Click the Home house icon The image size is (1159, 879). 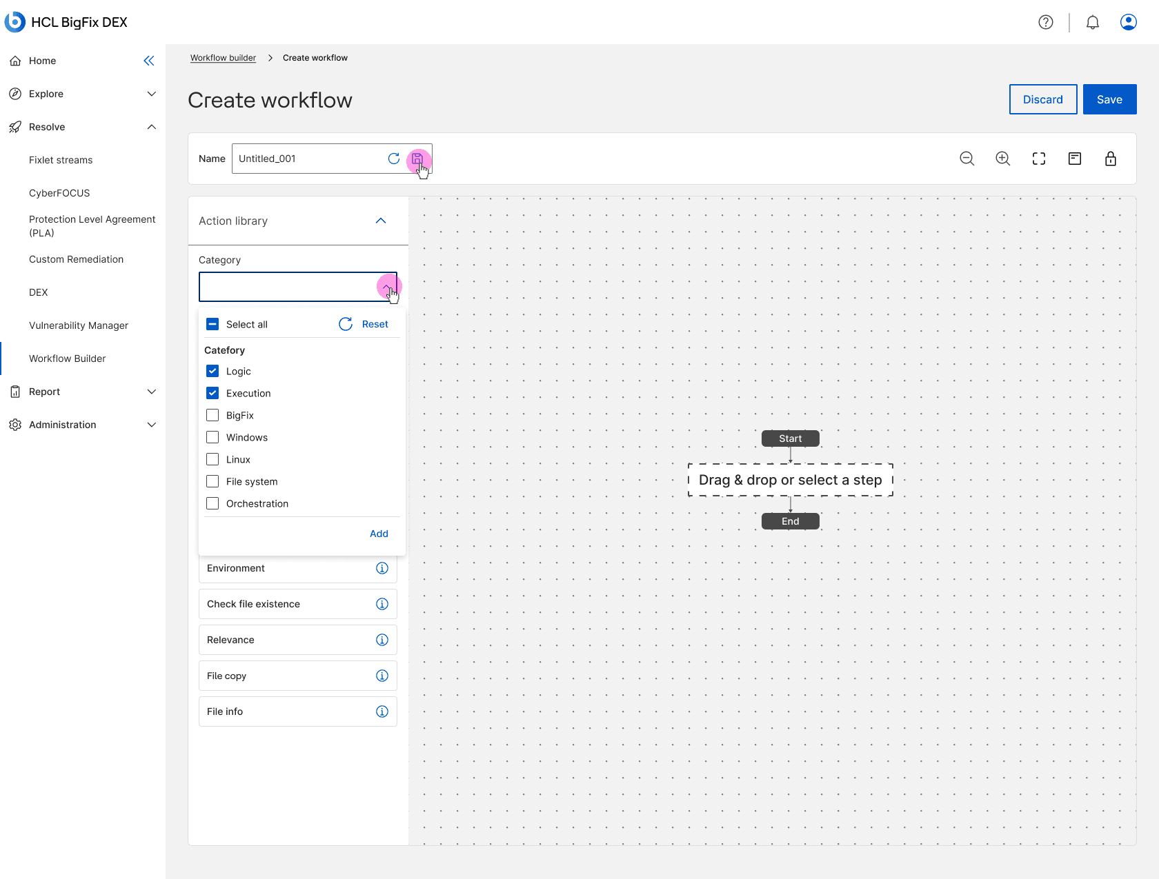pyautogui.click(x=15, y=61)
